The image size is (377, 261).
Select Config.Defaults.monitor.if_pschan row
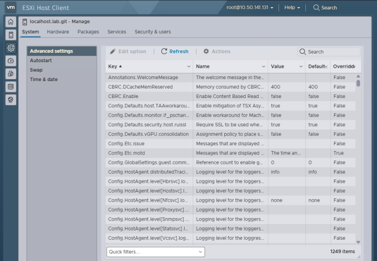click(230, 115)
